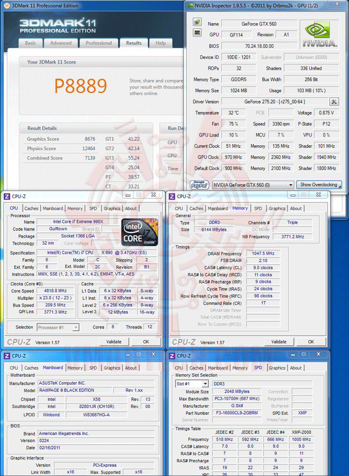Click the Max Bandwidth PC3-10700H value
349x476 pixels.
click(237, 399)
